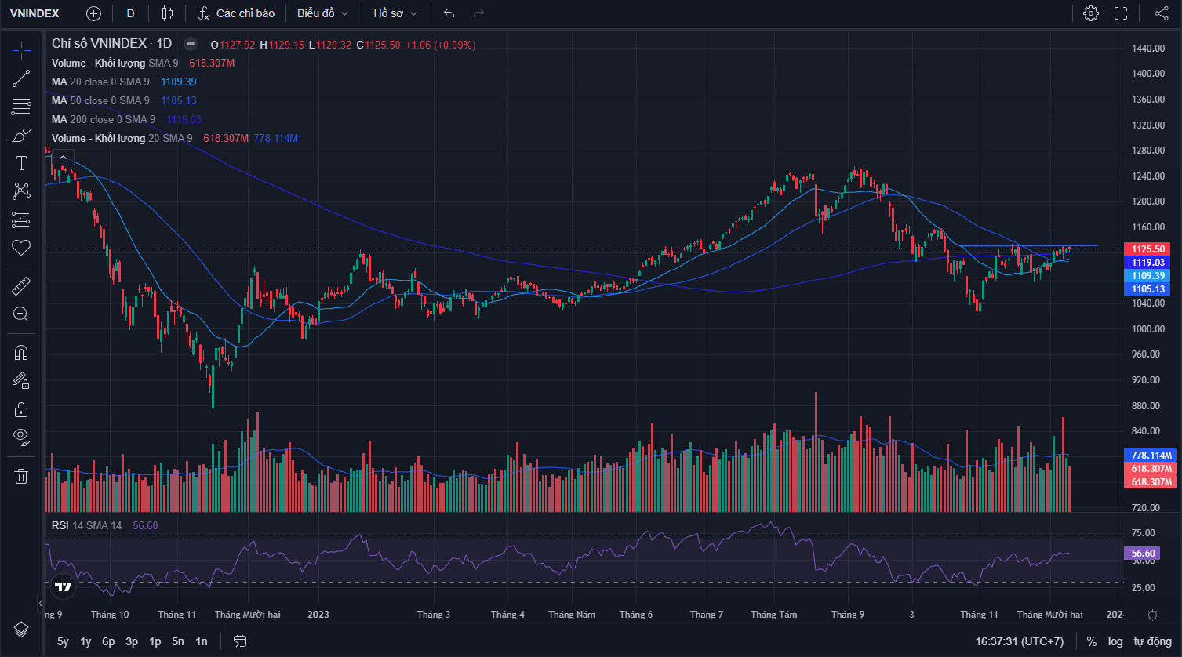Hide all drawings with eye icon
Viewport: 1182px width, 657px height.
click(x=21, y=436)
